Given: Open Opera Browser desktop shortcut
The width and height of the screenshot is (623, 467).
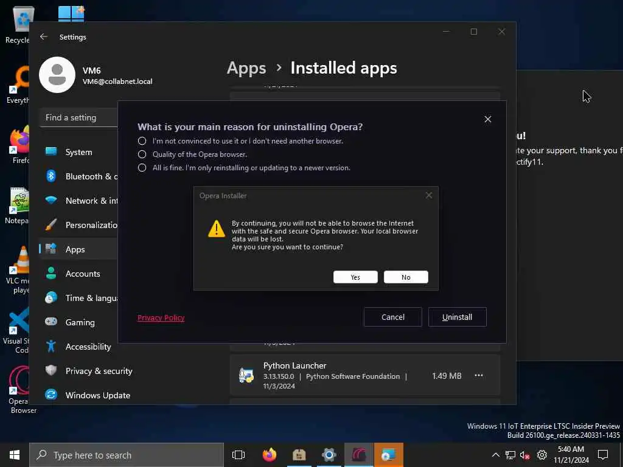Looking at the screenshot, I should 20,390.
